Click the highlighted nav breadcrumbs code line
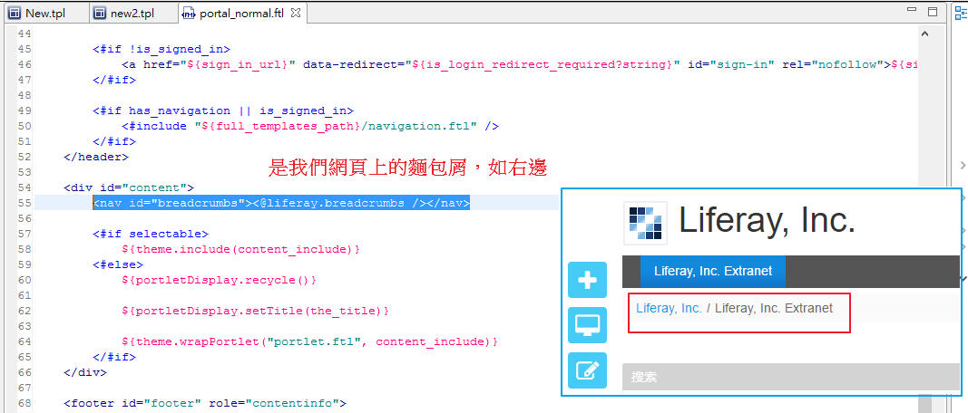The width and height of the screenshot is (968, 413). coord(281,203)
